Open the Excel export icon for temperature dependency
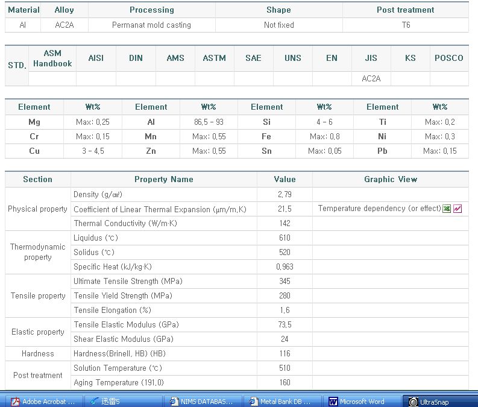 click(x=447, y=209)
